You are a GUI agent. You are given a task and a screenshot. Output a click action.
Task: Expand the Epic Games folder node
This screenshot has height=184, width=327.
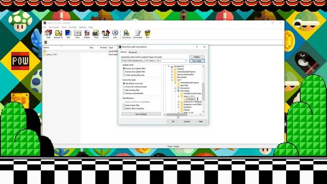coord(172,77)
